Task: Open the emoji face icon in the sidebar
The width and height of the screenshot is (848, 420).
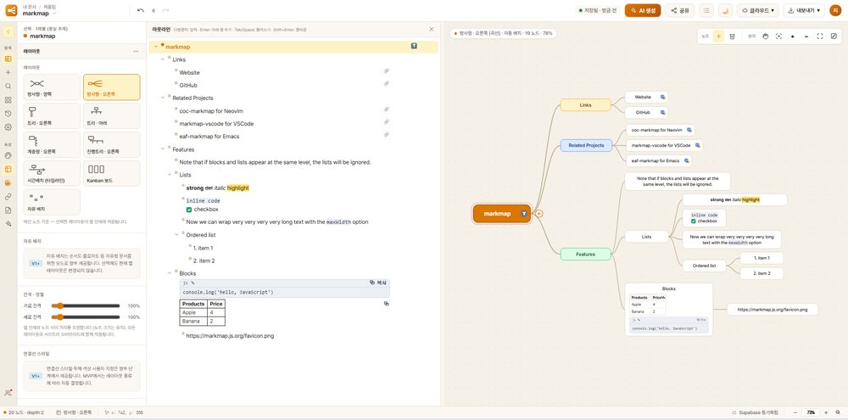Action: click(8, 183)
